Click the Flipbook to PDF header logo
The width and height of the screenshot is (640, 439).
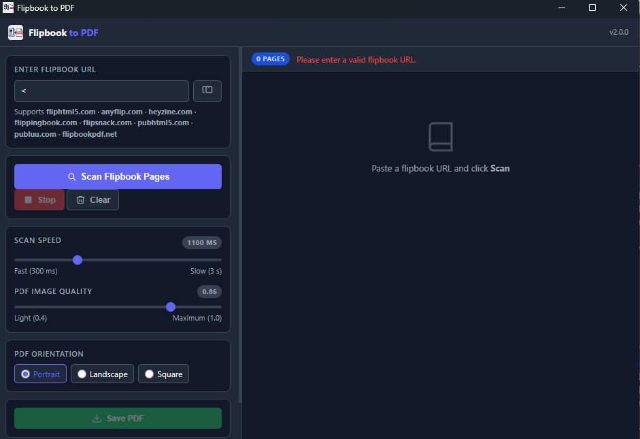pyautogui.click(x=16, y=33)
